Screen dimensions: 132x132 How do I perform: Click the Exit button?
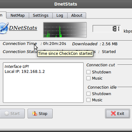(117, 114)
